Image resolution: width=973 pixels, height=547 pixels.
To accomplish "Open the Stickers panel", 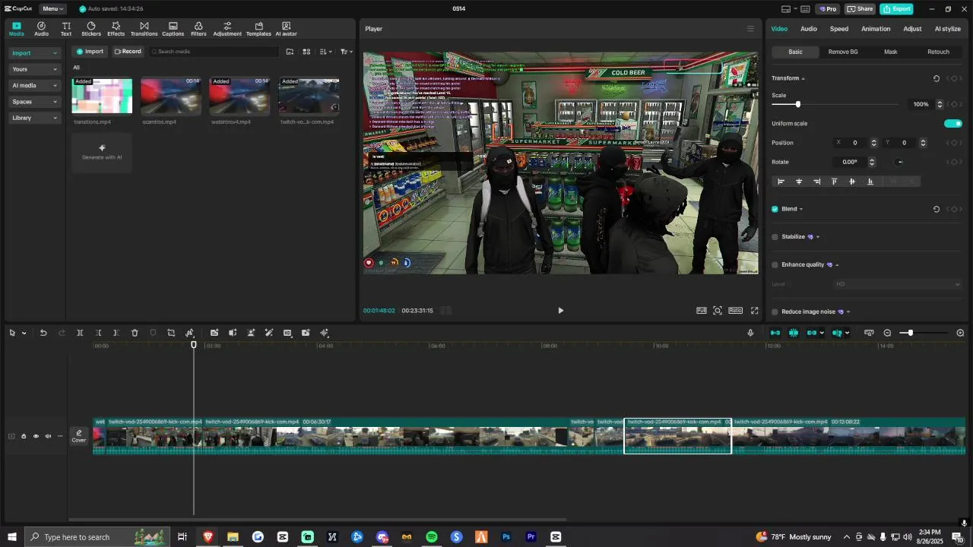I will [x=91, y=29].
